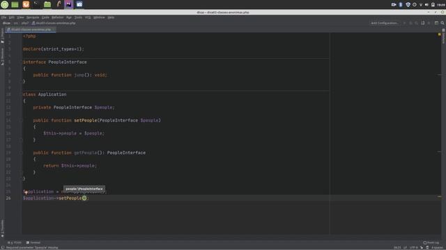Open the File menu
446x250 pixels.
(3, 17)
